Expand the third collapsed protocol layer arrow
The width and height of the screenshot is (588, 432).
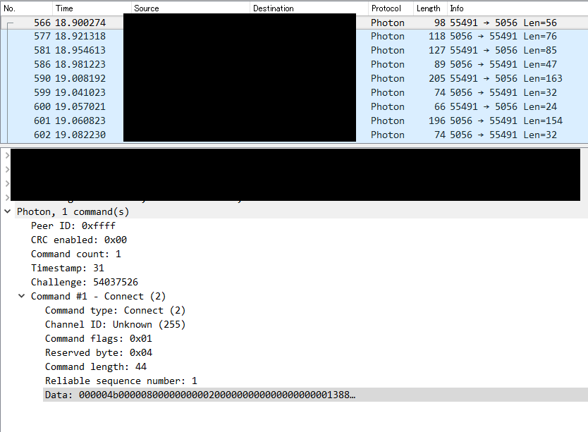[x=7, y=183]
